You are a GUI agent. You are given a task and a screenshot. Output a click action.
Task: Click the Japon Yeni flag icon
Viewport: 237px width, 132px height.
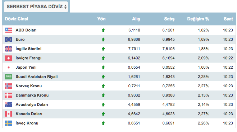point(9,68)
